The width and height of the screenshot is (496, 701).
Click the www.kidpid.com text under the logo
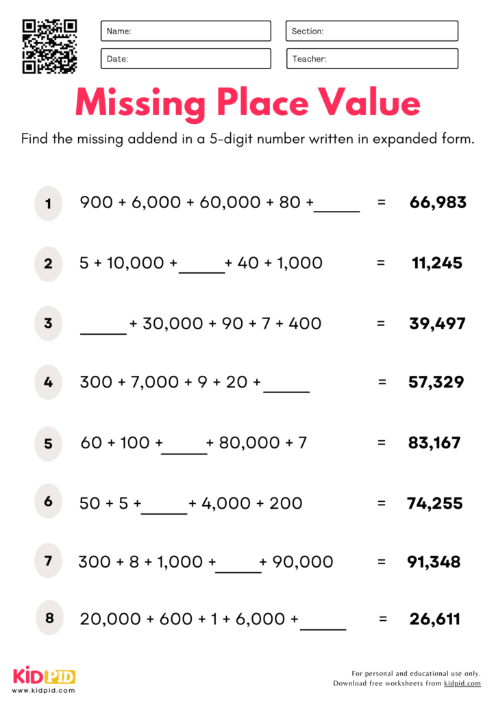tap(44, 690)
